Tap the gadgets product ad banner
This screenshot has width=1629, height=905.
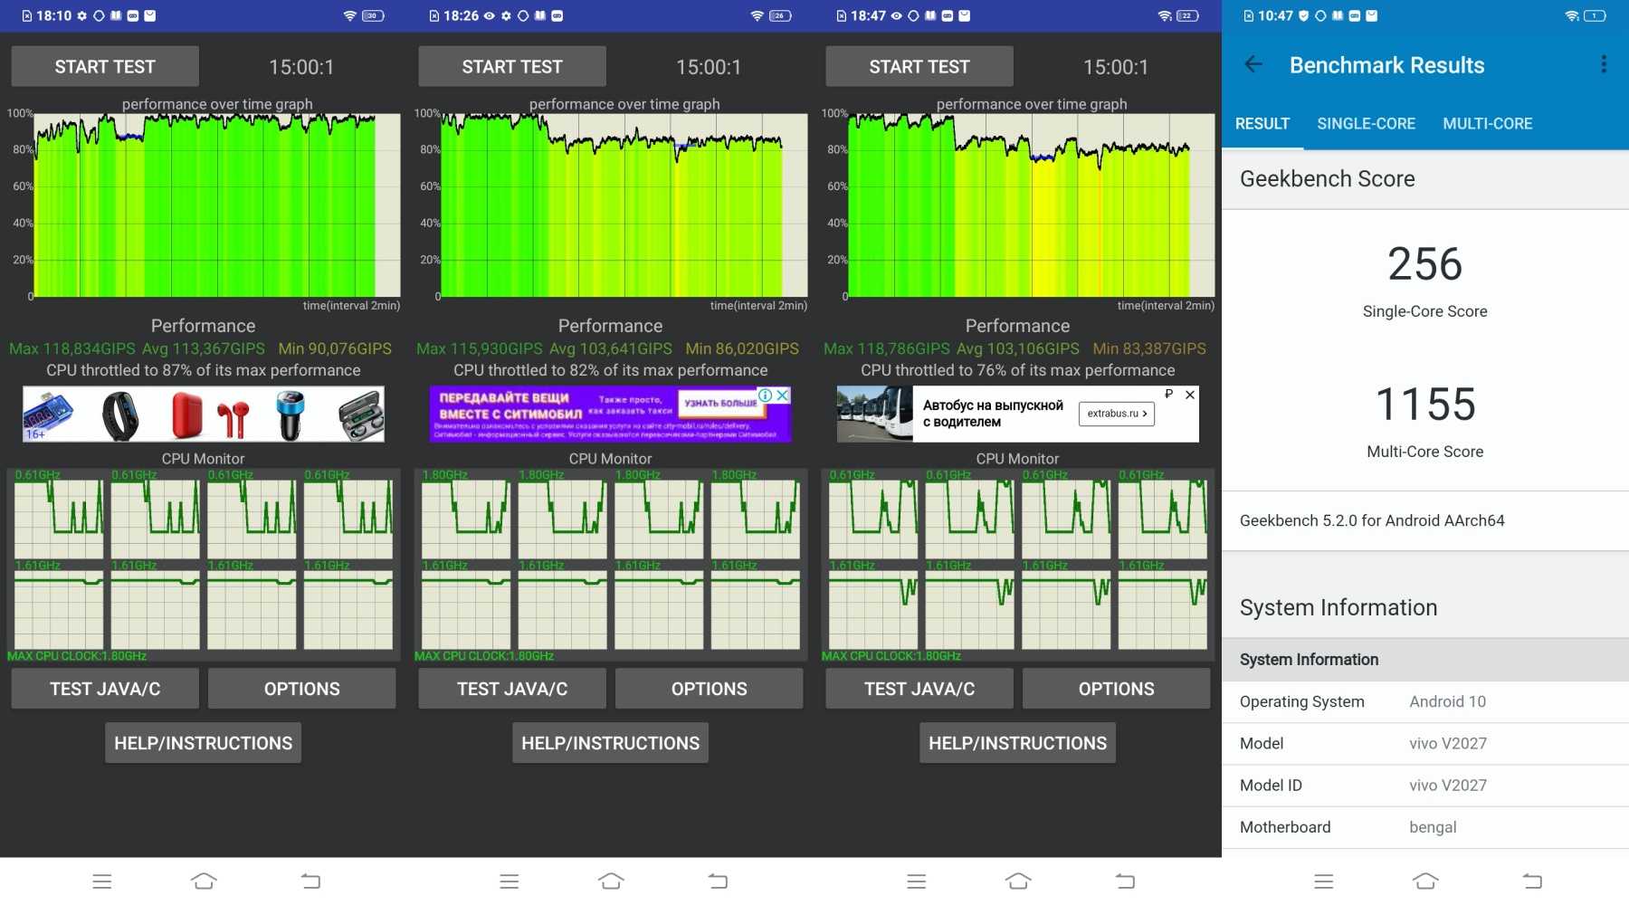point(204,414)
